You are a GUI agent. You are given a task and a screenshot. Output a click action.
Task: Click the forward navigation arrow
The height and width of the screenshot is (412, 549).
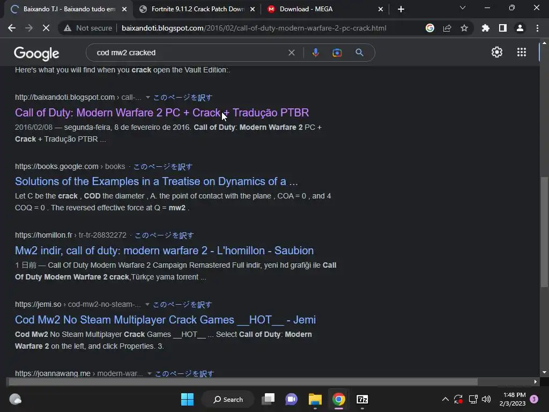29,28
